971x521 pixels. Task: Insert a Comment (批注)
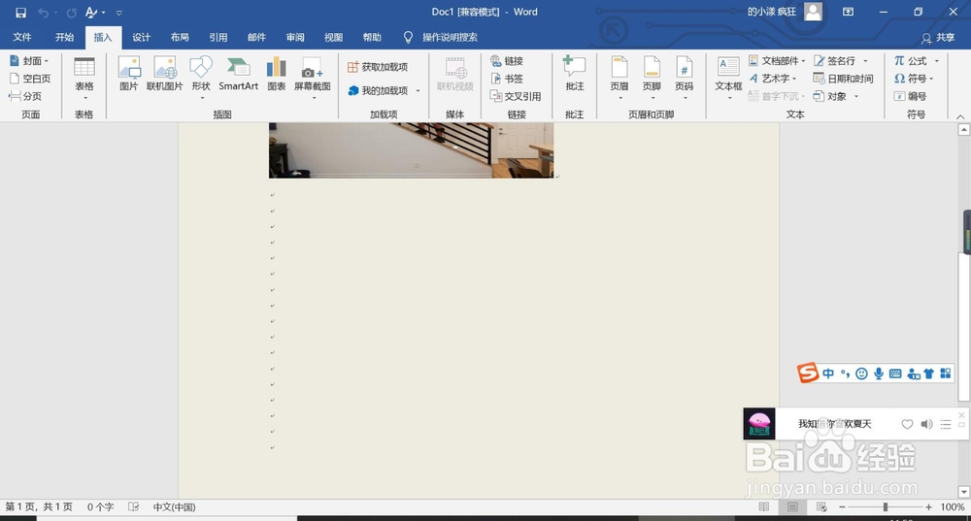click(x=575, y=74)
